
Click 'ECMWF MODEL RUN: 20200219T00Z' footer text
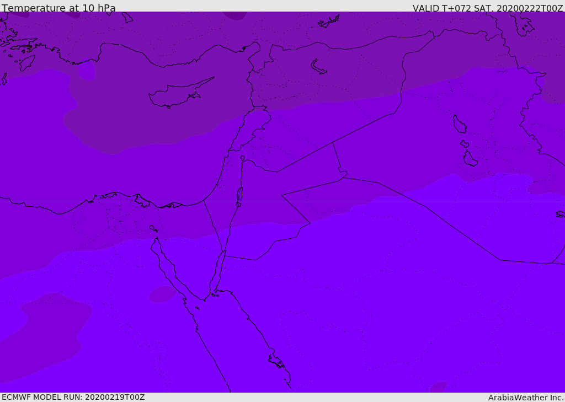73,397
